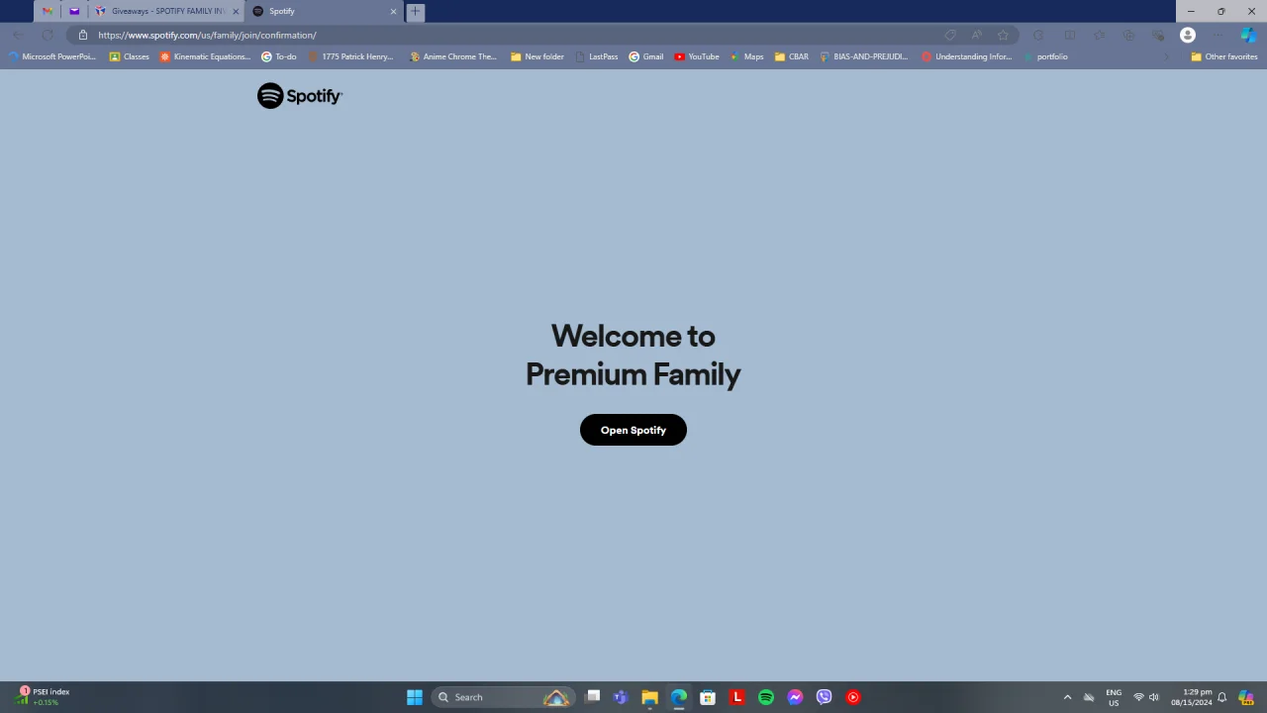Expand the Other favorites folder
The height and width of the screenshot is (713, 1267).
[x=1224, y=56]
